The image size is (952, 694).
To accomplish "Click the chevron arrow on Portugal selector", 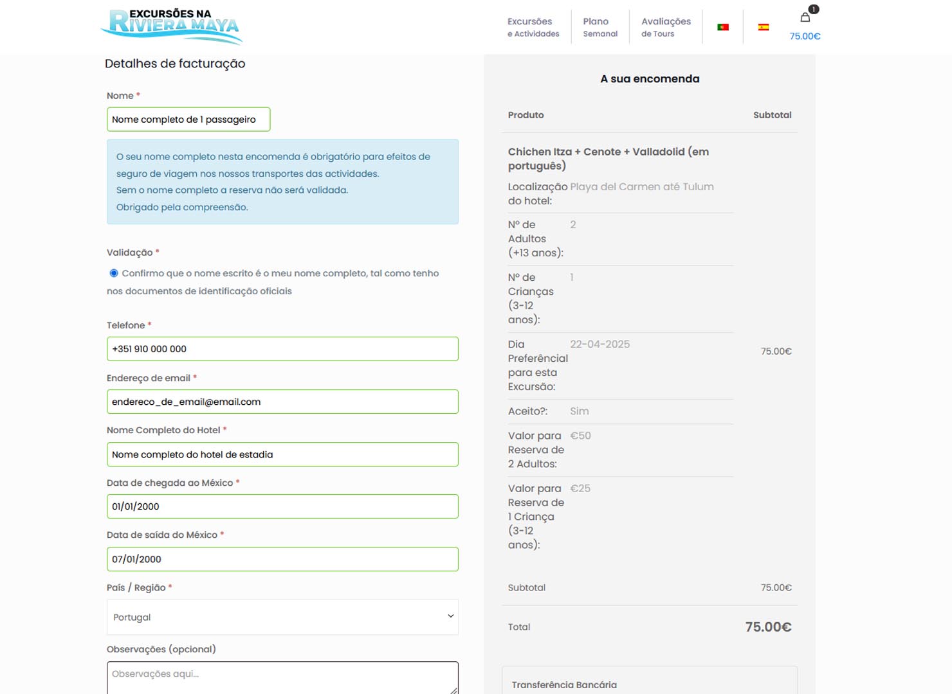I will 450,616.
